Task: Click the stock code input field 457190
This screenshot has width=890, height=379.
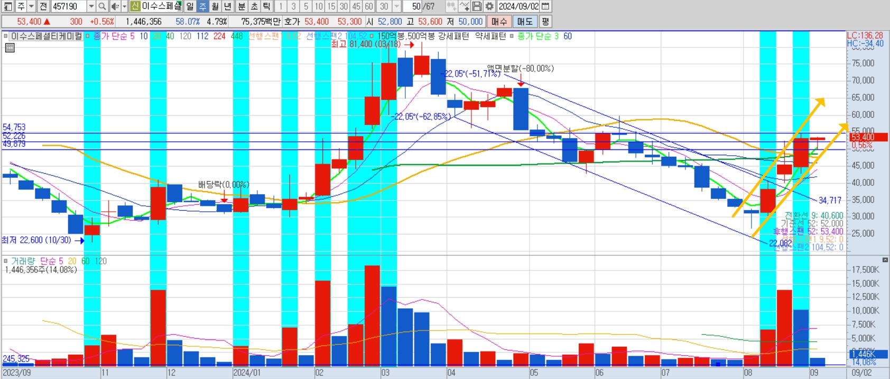Action: pyautogui.click(x=69, y=6)
